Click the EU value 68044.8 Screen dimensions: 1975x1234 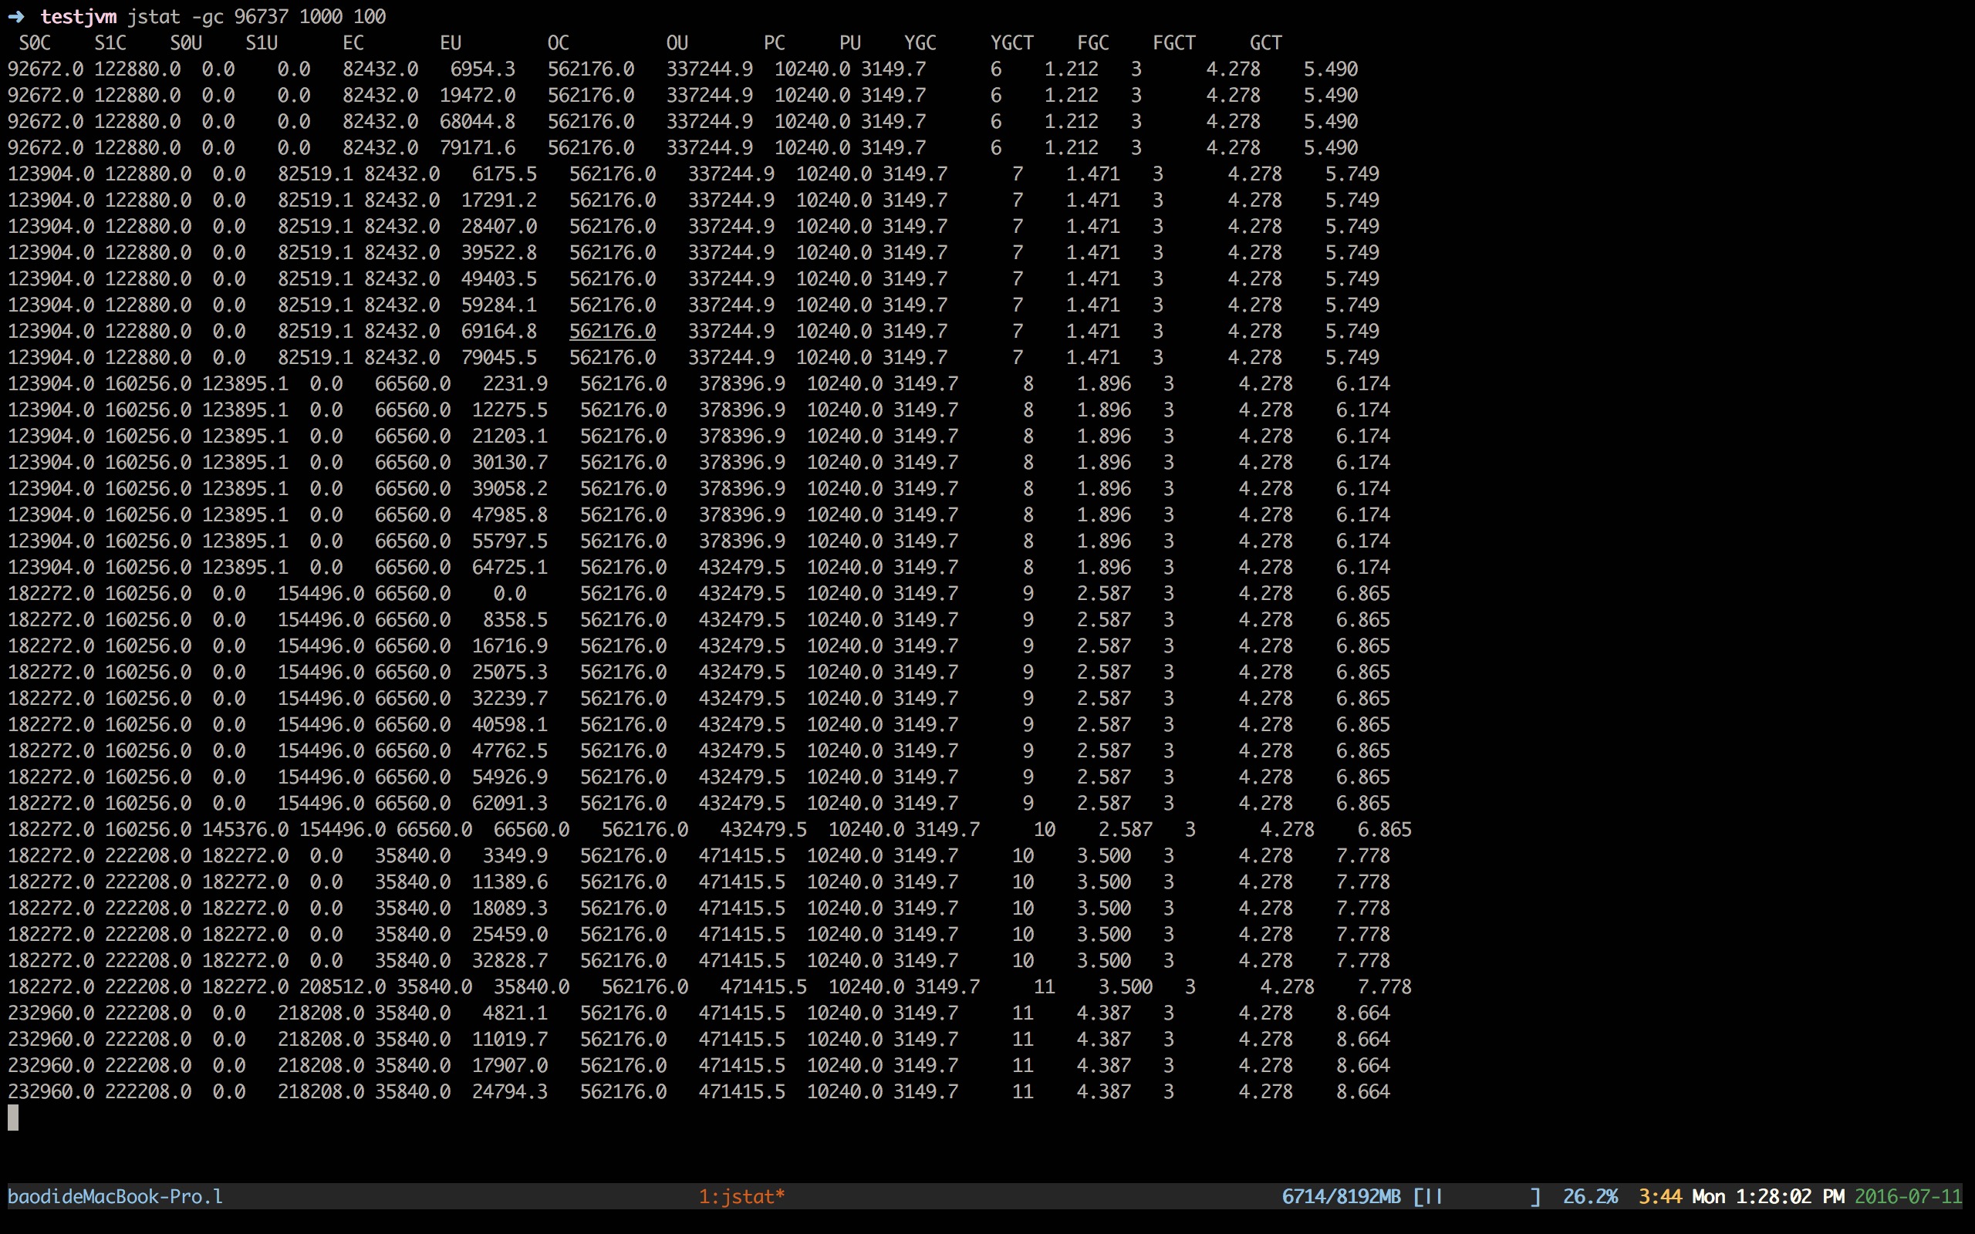click(x=478, y=122)
